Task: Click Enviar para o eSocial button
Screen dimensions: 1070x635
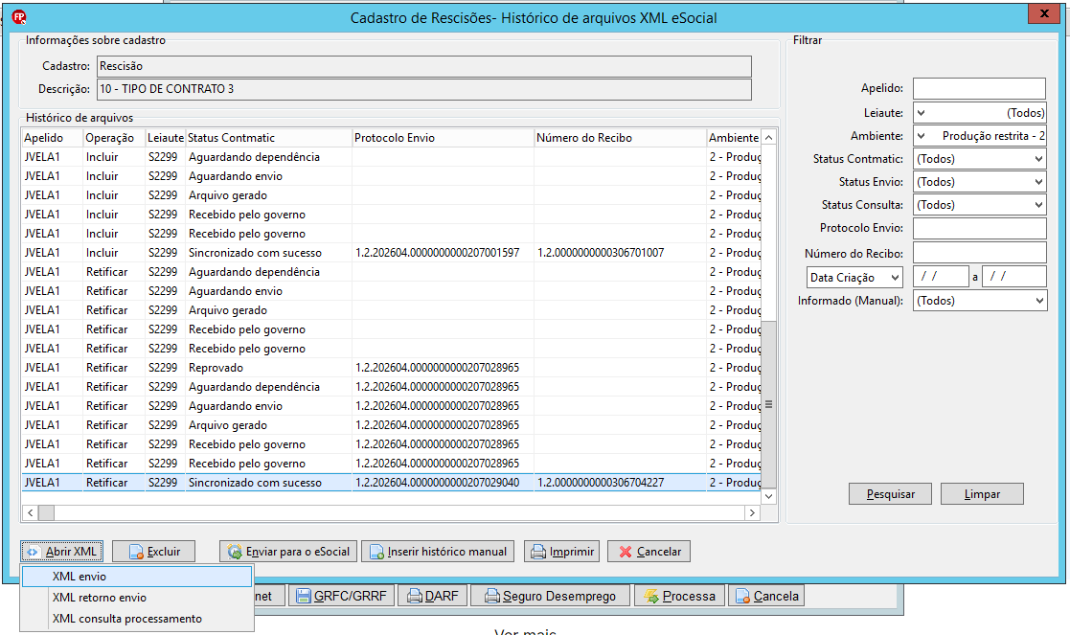Action: (288, 551)
